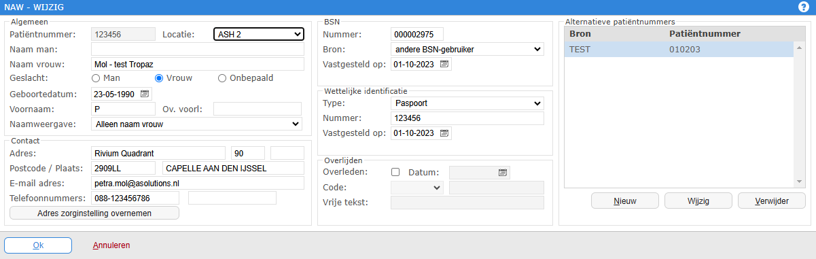Screen dimensions: 816x259
Task: Click the first Telefoonnummers field
Action: coord(135,198)
